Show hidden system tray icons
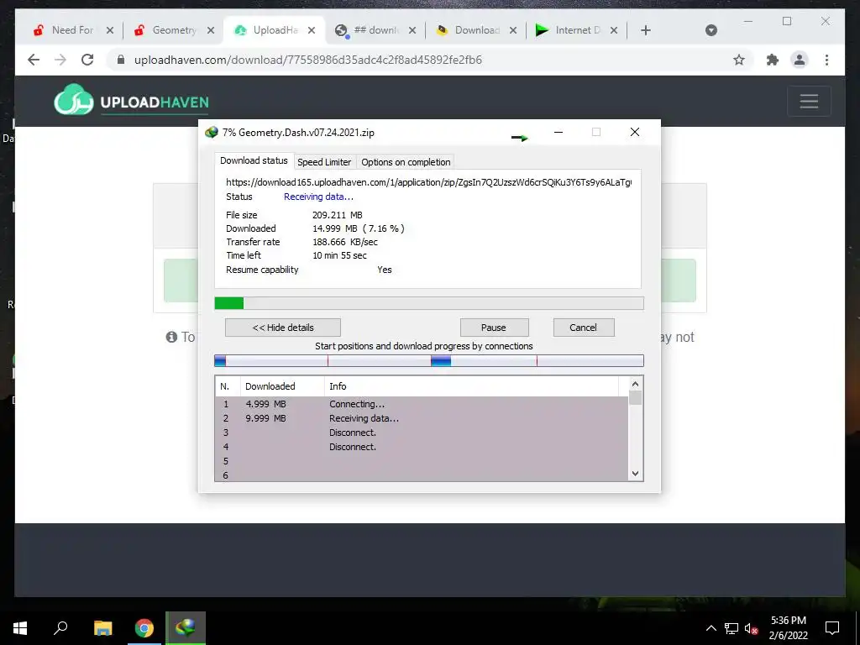Viewport: 860px width, 645px height. coord(711,628)
